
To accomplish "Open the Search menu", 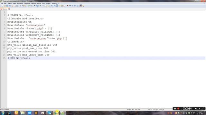I will (10, 4).
